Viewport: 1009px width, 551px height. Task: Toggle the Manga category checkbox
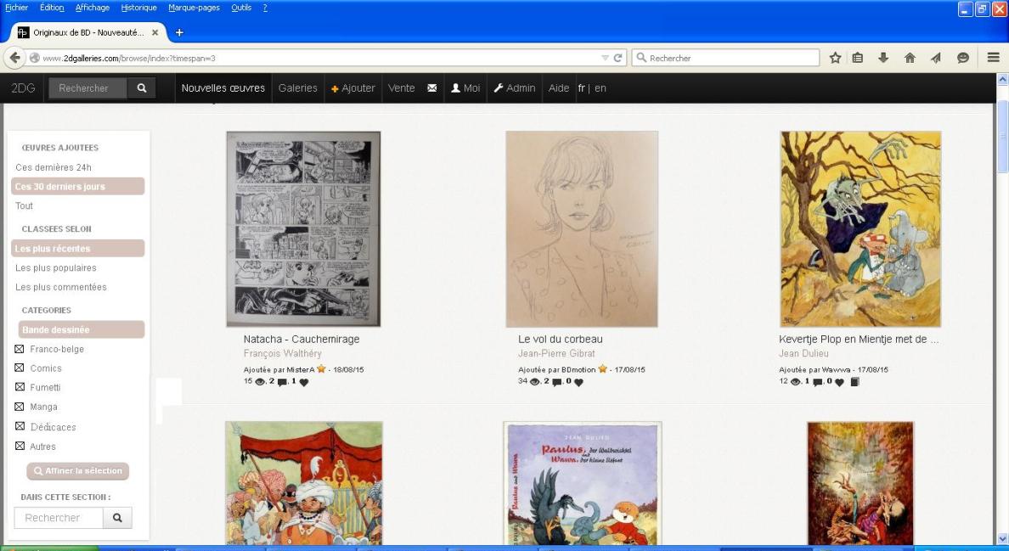pyautogui.click(x=20, y=407)
